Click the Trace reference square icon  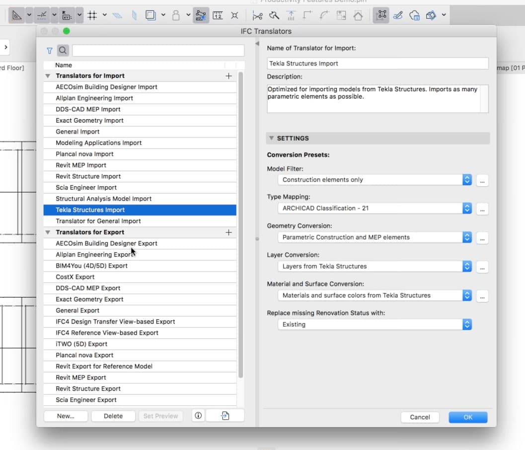(x=150, y=15)
